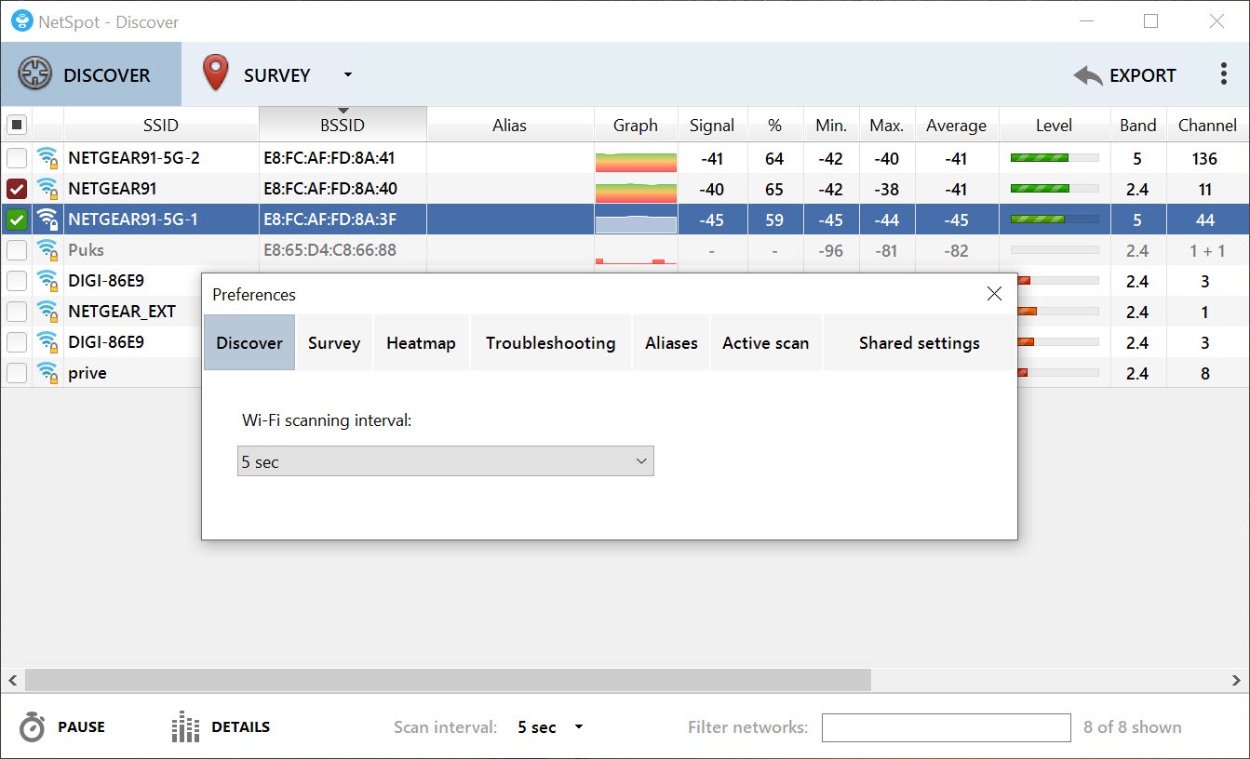
Task: Click the horizontal scrollbar thumb
Action: pos(447,680)
